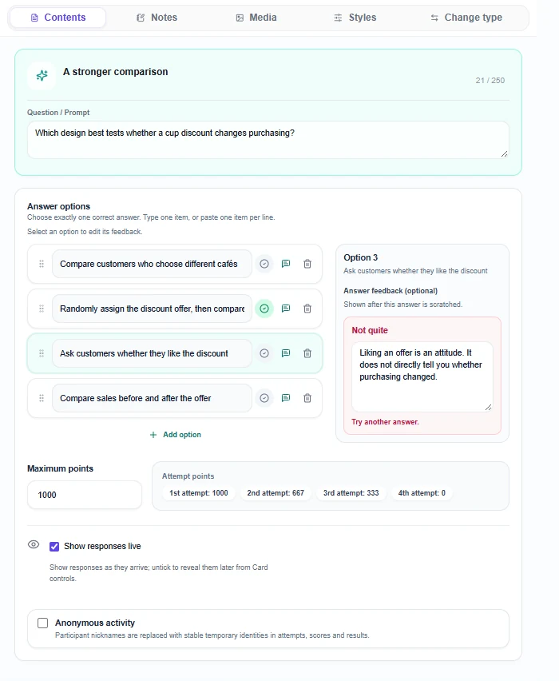The width and height of the screenshot is (559, 681).
Task: Edit text 'Ask customers whether they like the discount'
Action: coord(152,353)
